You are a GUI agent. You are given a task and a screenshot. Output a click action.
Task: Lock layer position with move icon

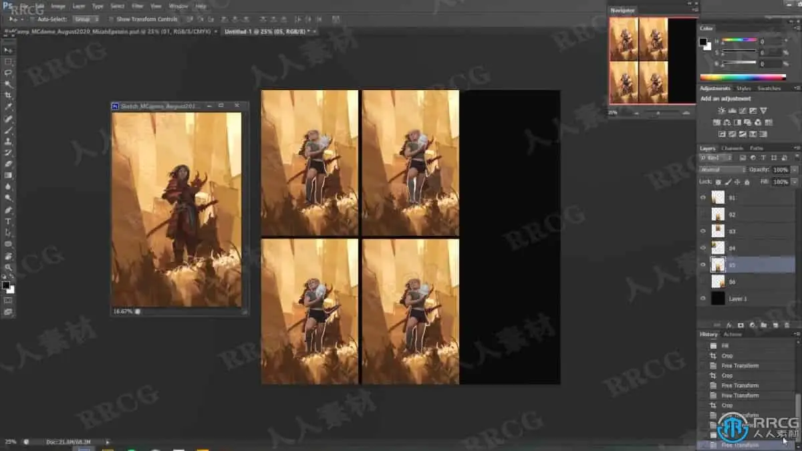tap(737, 182)
